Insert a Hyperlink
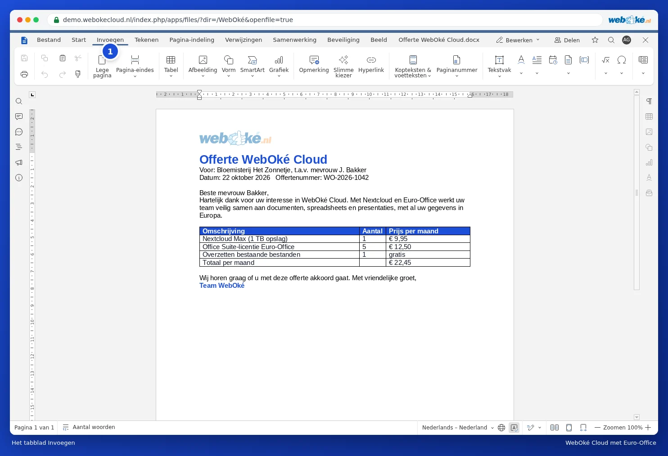 [x=371, y=64]
